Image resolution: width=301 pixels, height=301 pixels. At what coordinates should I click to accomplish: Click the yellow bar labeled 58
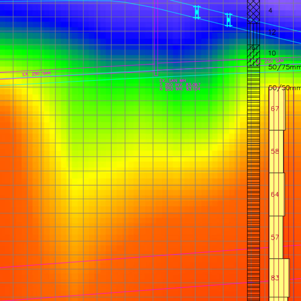pos(276,151)
